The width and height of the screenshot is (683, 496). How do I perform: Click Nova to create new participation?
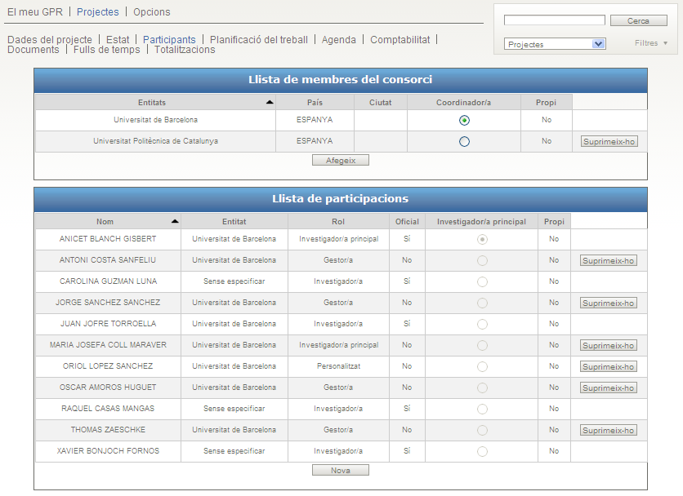341,471
